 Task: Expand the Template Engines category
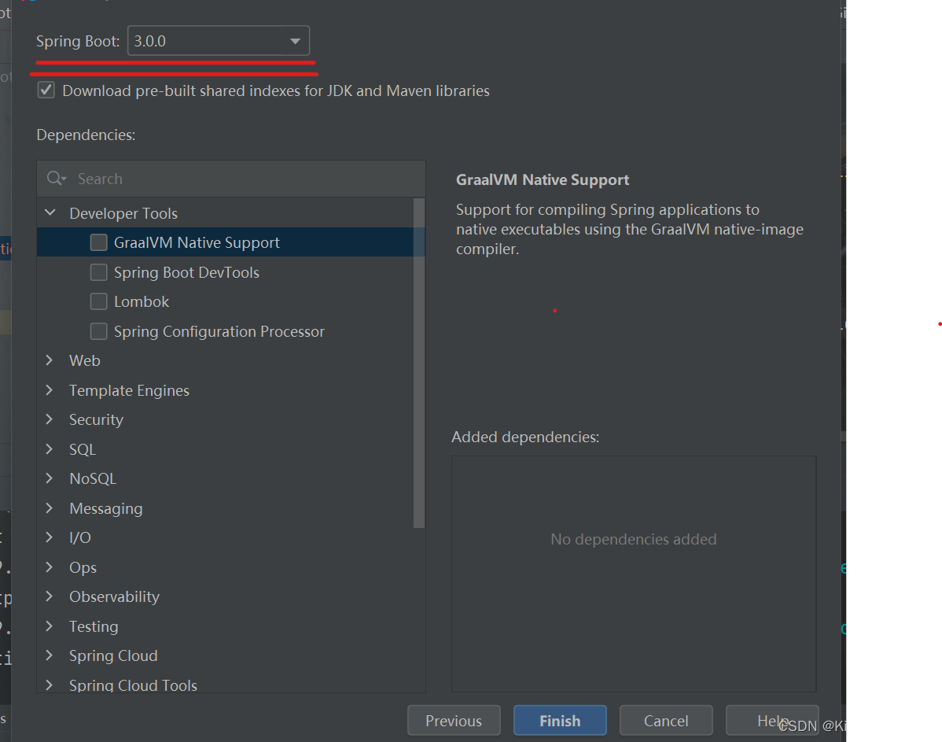click(50, 390)
